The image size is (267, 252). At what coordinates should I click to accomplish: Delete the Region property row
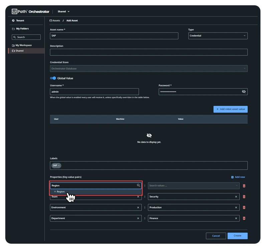[244, 186]
